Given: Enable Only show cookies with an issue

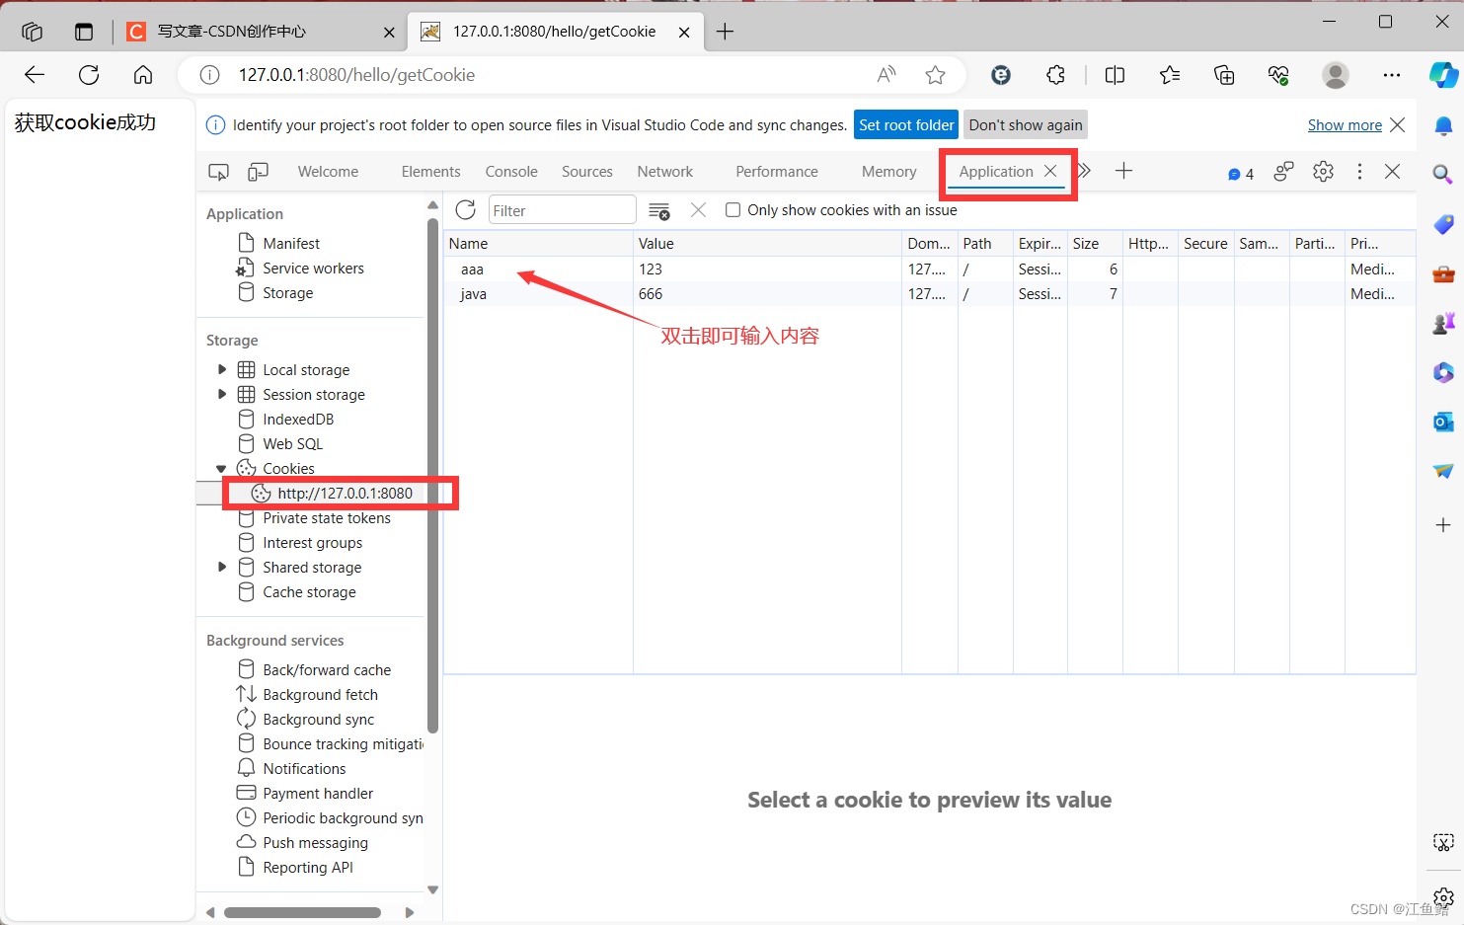Looking at the screenshot, I should (x=732, y=209).
